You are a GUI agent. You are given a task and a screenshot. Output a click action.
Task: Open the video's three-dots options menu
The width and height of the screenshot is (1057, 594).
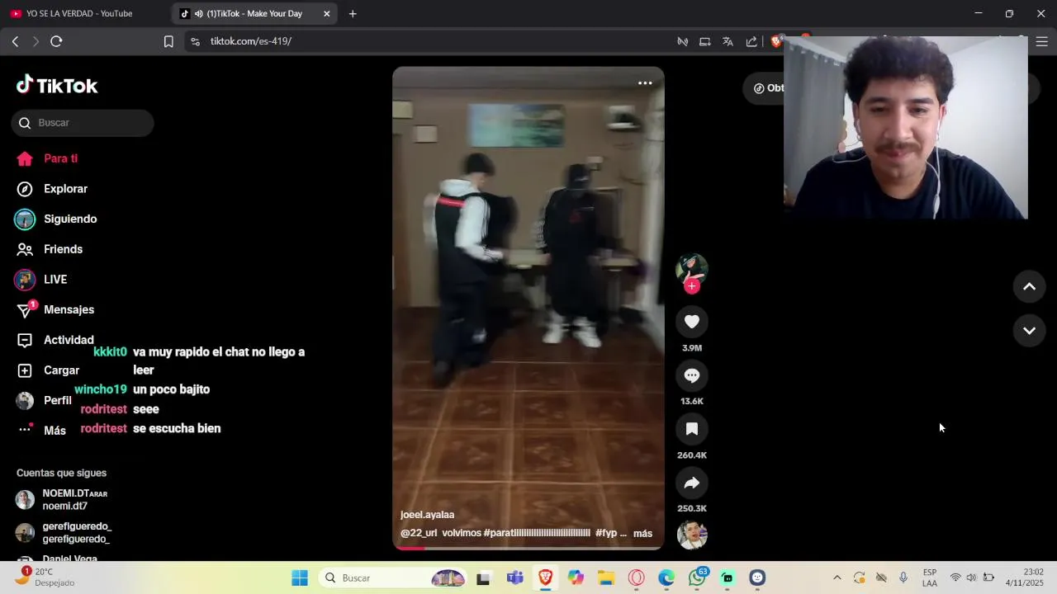point(645,82)
